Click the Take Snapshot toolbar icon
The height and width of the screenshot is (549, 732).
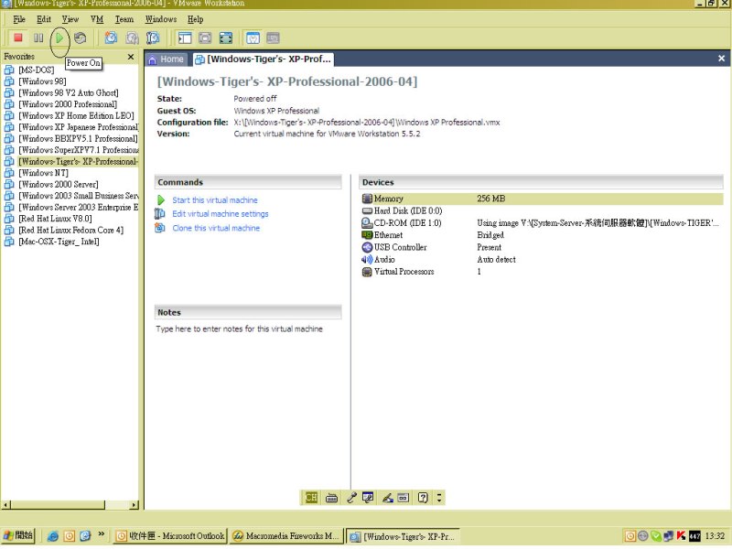click(x=111, y=38)
